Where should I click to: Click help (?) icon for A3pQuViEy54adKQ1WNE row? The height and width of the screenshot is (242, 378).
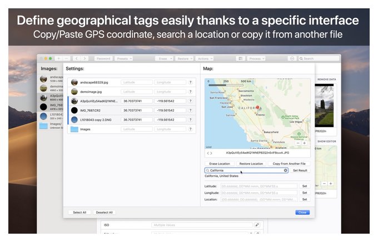point(191,101)
